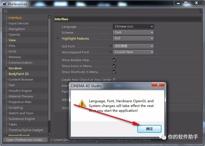Select Files category
This screenshot has height=146, width=205.
(x=12, y=46)
